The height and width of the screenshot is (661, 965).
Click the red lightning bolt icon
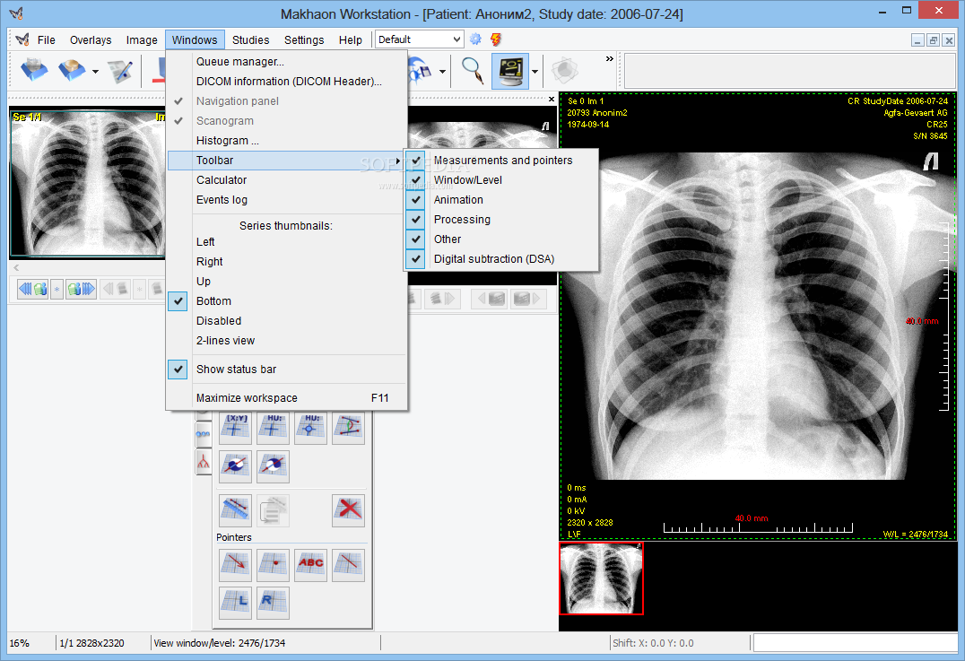(x=496, y=39)
